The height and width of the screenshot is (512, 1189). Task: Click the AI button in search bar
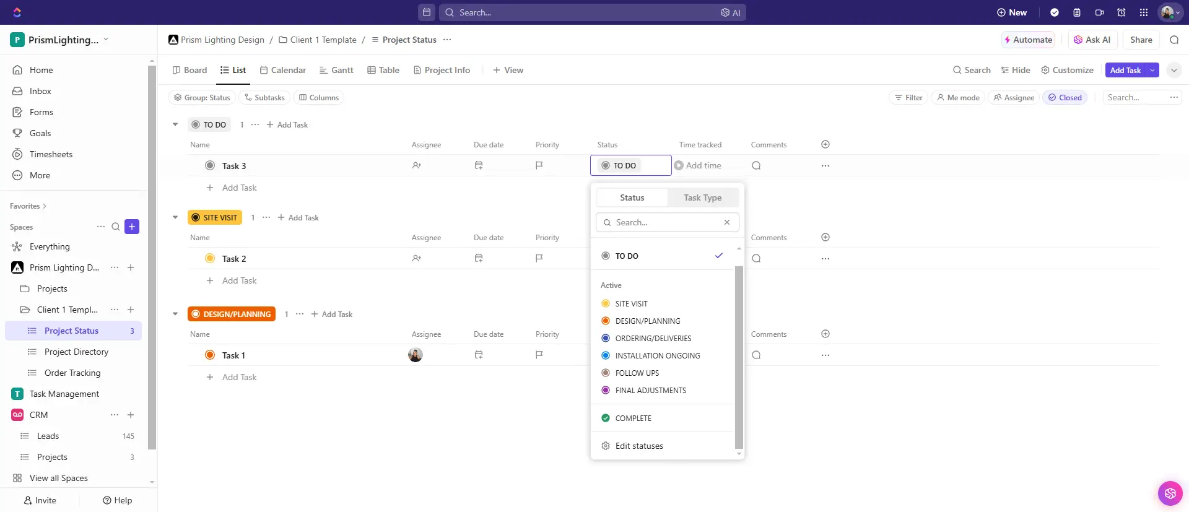click(x=730, y=12)
